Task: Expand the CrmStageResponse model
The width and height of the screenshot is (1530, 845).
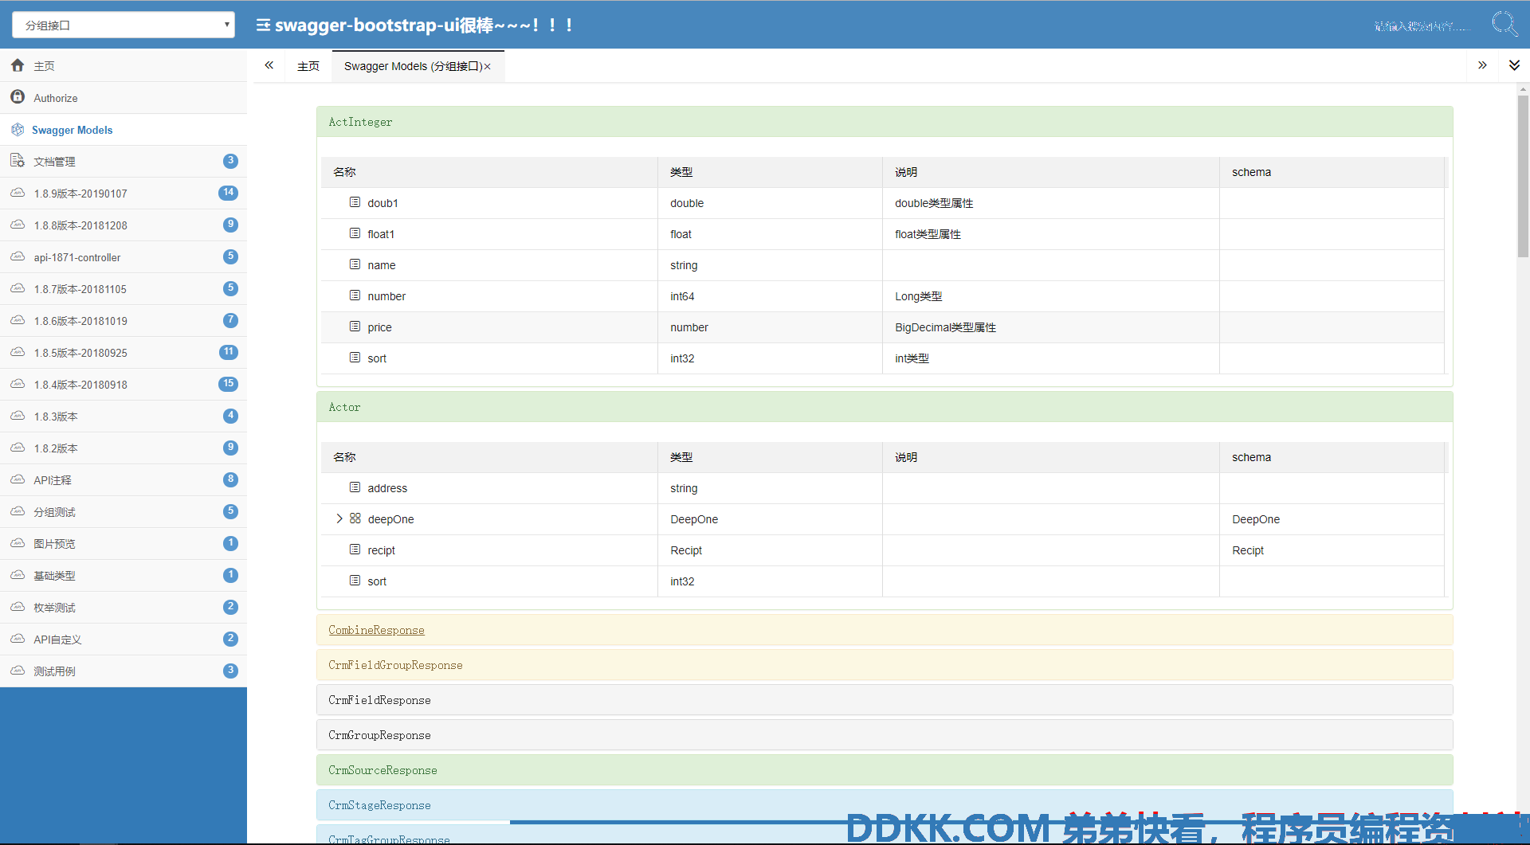Action: (885, 805)
